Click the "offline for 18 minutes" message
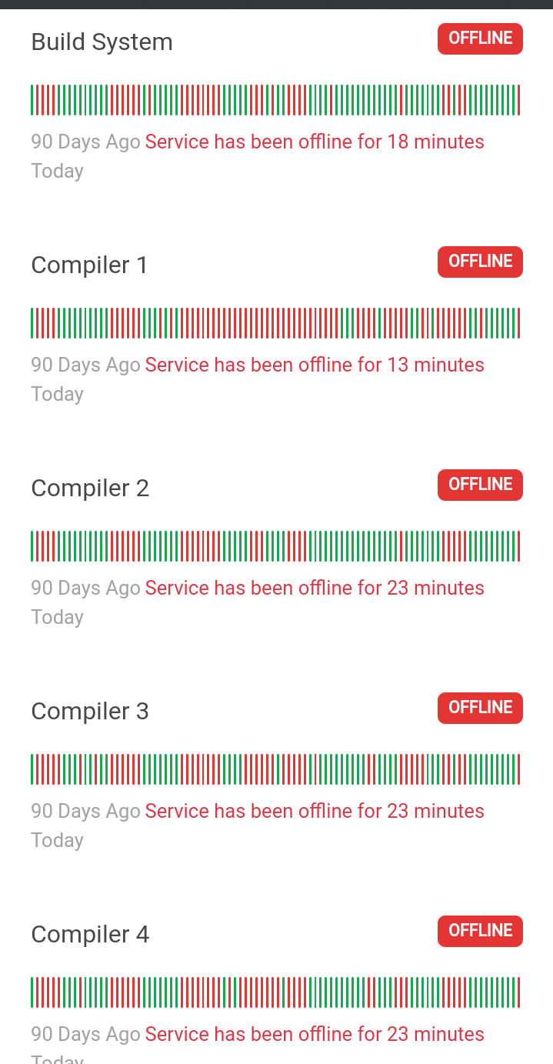The image size is (553, 1064). [x=315, y=142]
